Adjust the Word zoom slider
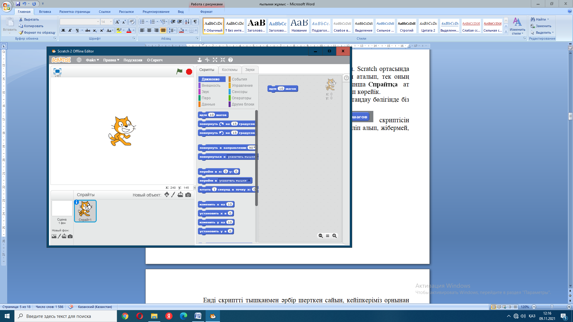The image size is (573, 322). (x=552, y=307)
